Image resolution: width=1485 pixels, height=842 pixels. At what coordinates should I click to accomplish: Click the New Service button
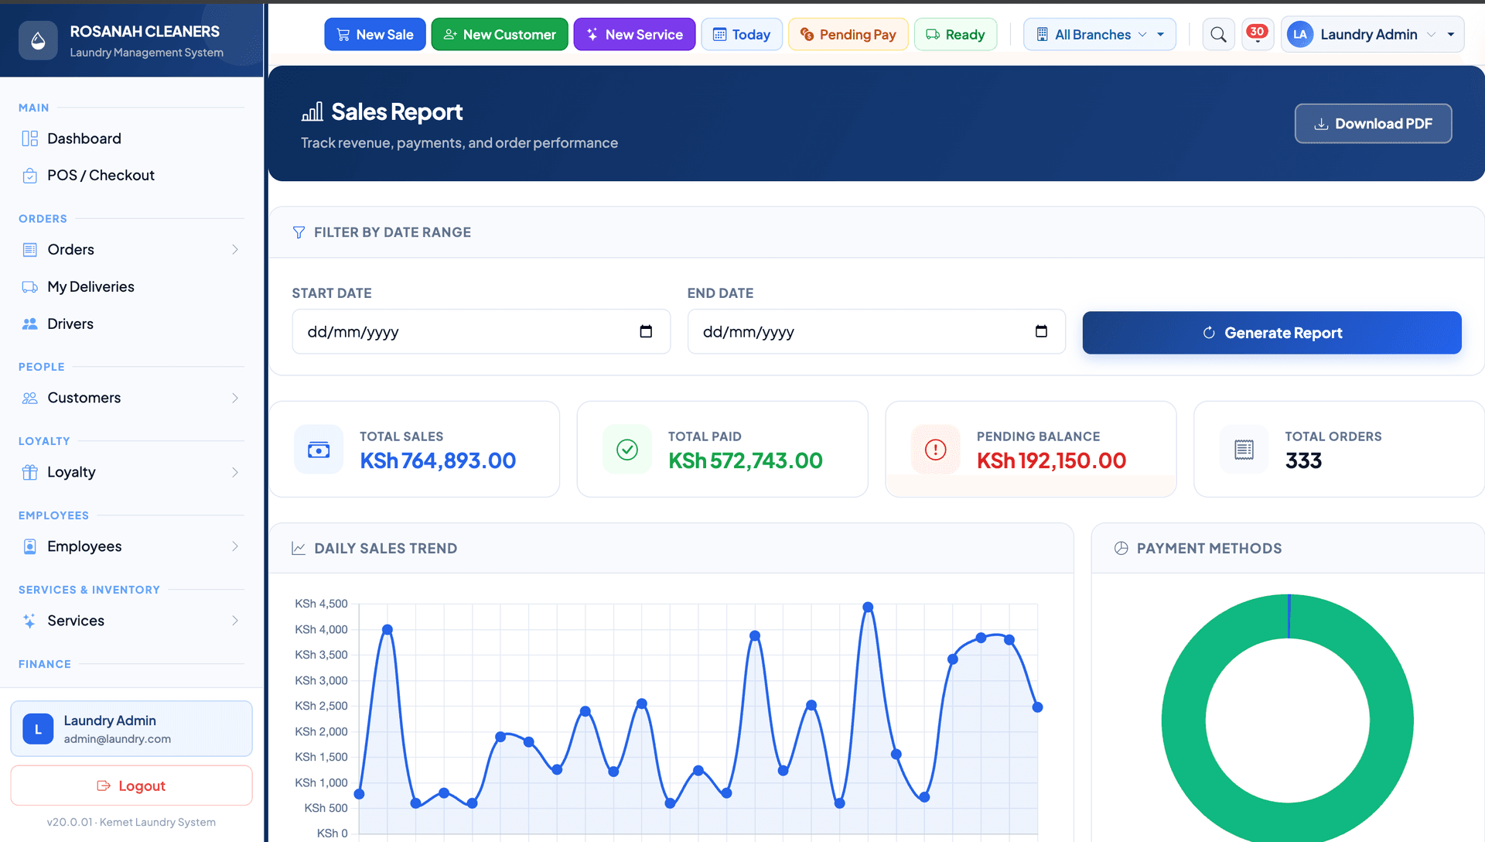click(634, 35)
